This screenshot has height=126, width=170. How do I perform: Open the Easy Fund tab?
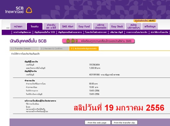point(84,26)
